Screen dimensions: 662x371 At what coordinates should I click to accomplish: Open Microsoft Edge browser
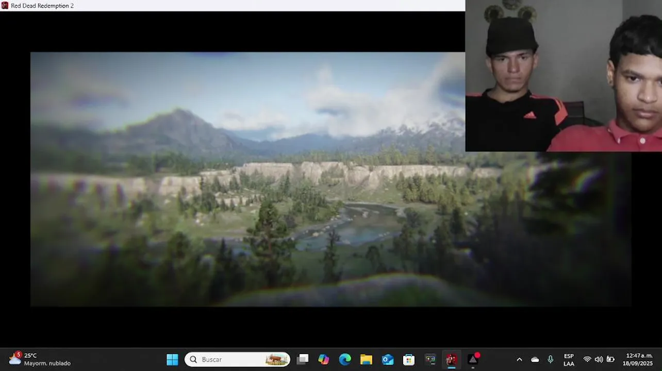coord(345,359)
